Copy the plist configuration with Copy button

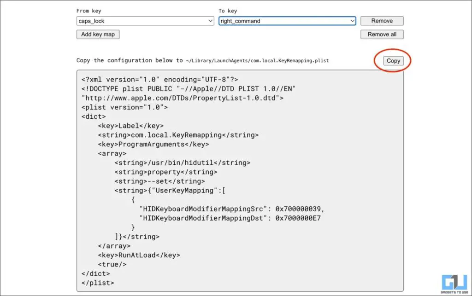(393, 61)
